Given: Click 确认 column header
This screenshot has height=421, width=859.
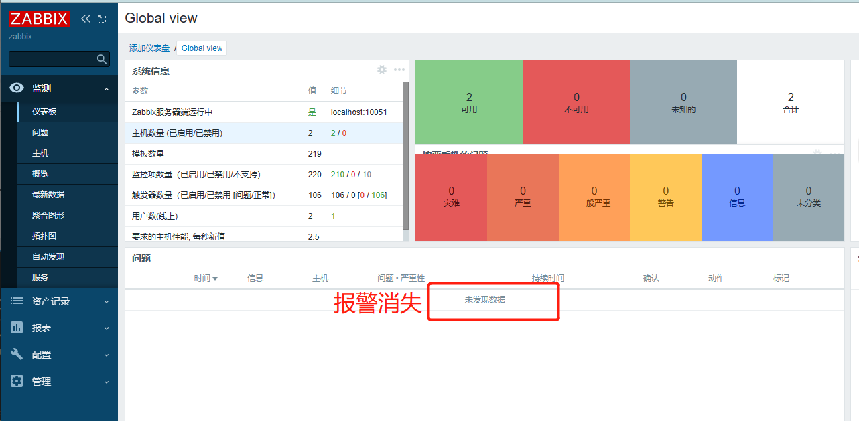Looking at the screenshot, I should 651,278.
